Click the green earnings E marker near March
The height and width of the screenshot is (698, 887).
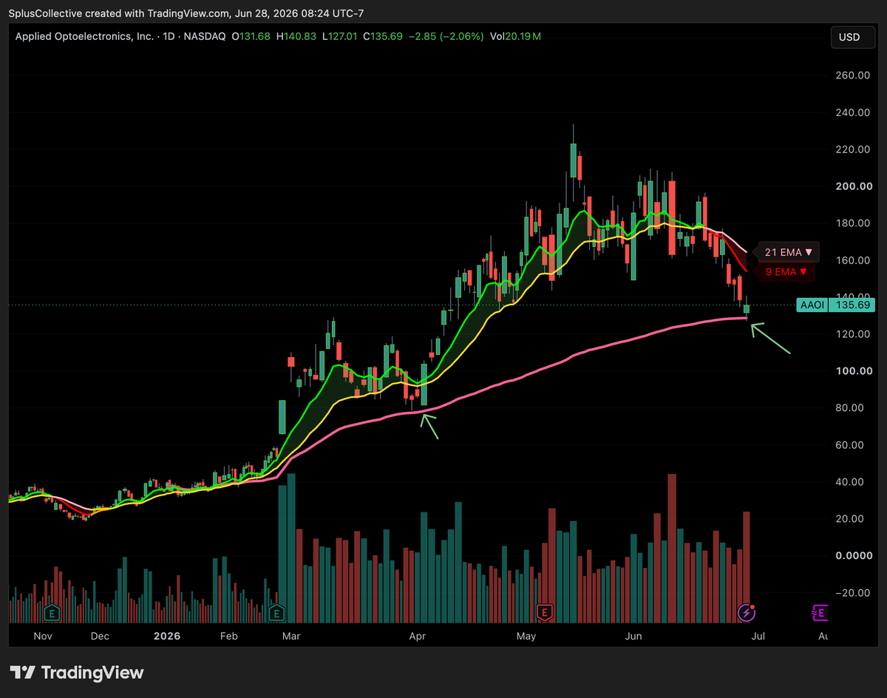click(x=278, y=612)
